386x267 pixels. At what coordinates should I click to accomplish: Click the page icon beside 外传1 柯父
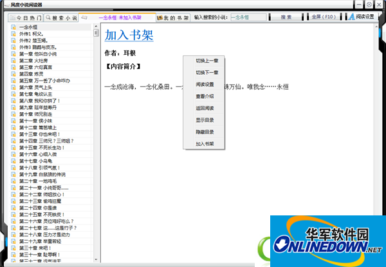[14, 34]
